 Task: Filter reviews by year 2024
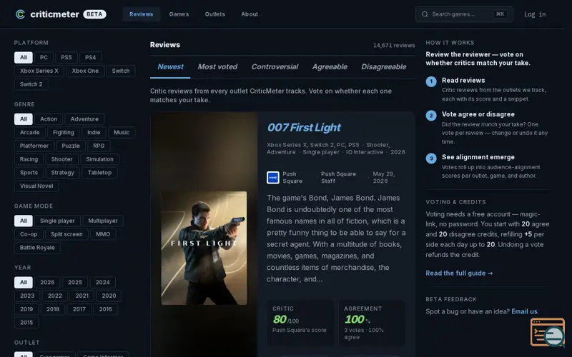pos(102,283)
